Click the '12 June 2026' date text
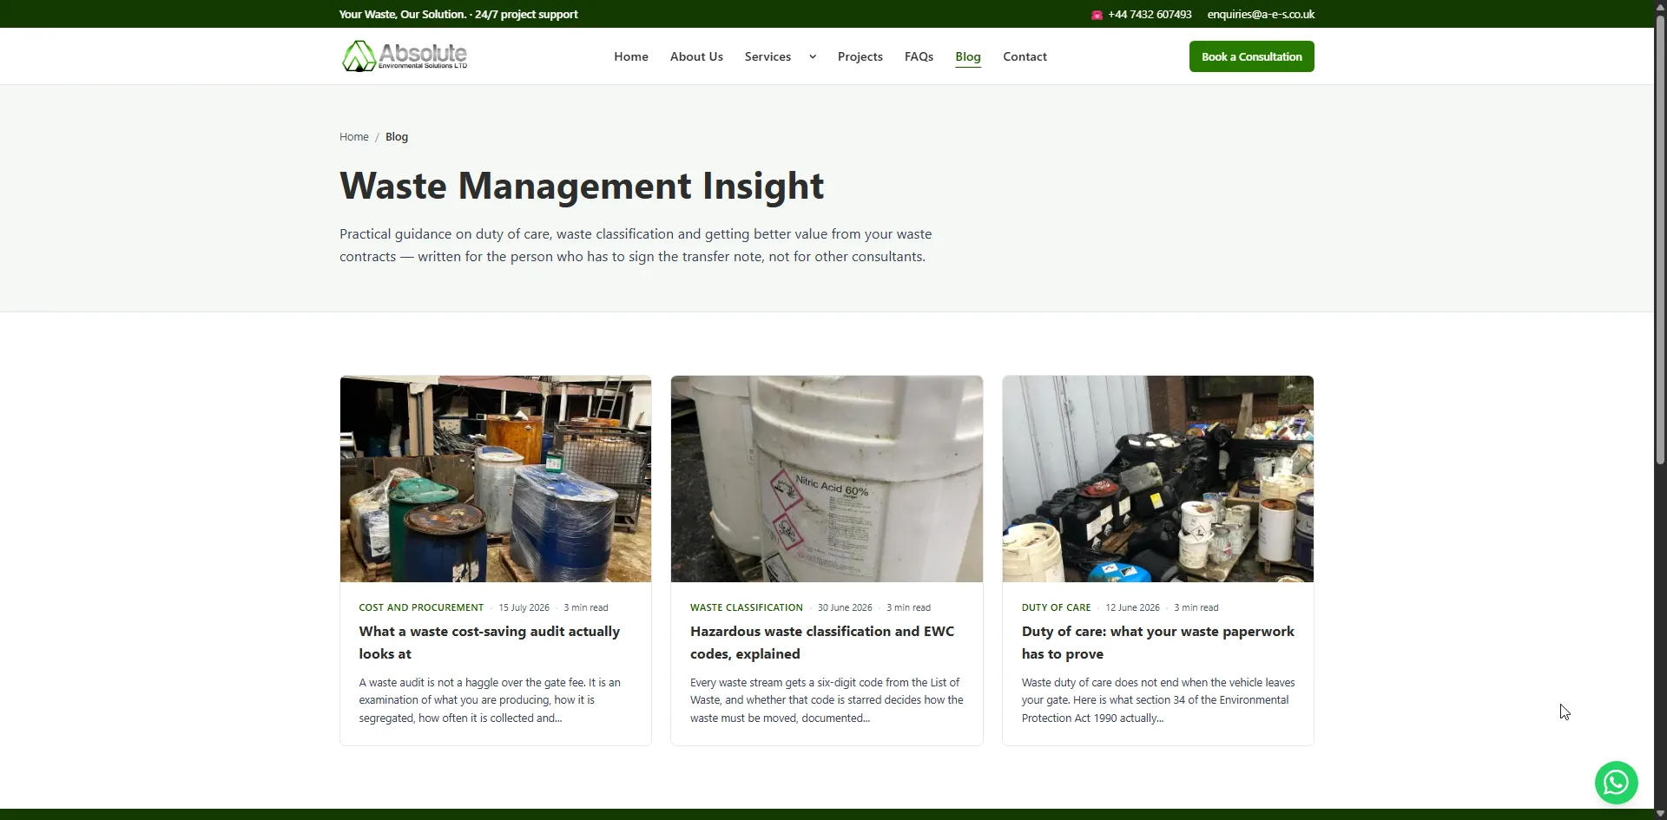 pos(1133,608)
